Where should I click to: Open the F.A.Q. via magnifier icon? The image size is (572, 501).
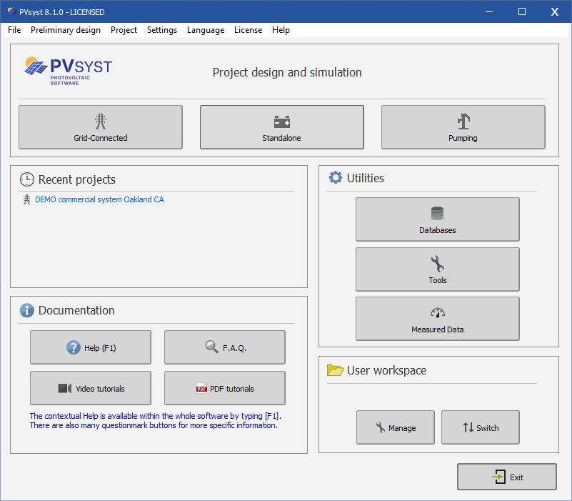(211, 347)
